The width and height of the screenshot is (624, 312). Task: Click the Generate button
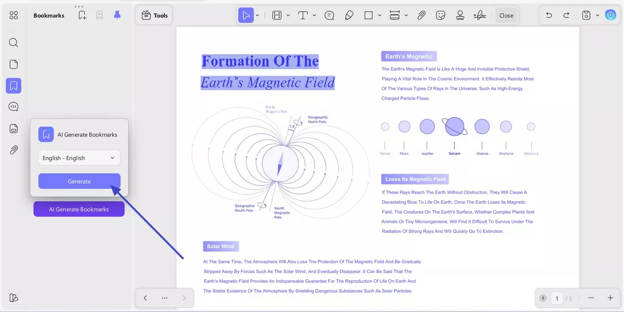click(x=79, y=181)
